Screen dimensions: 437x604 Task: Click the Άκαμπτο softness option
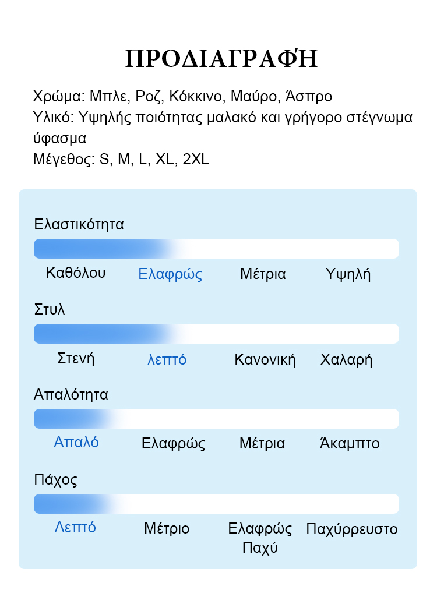(x=350, y=443)
